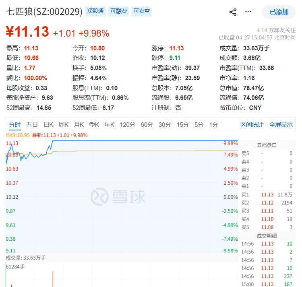Open the three-dot more options menu
Image resolution: width=302 pixels, height=287 pixels.
tap(248, 12)
